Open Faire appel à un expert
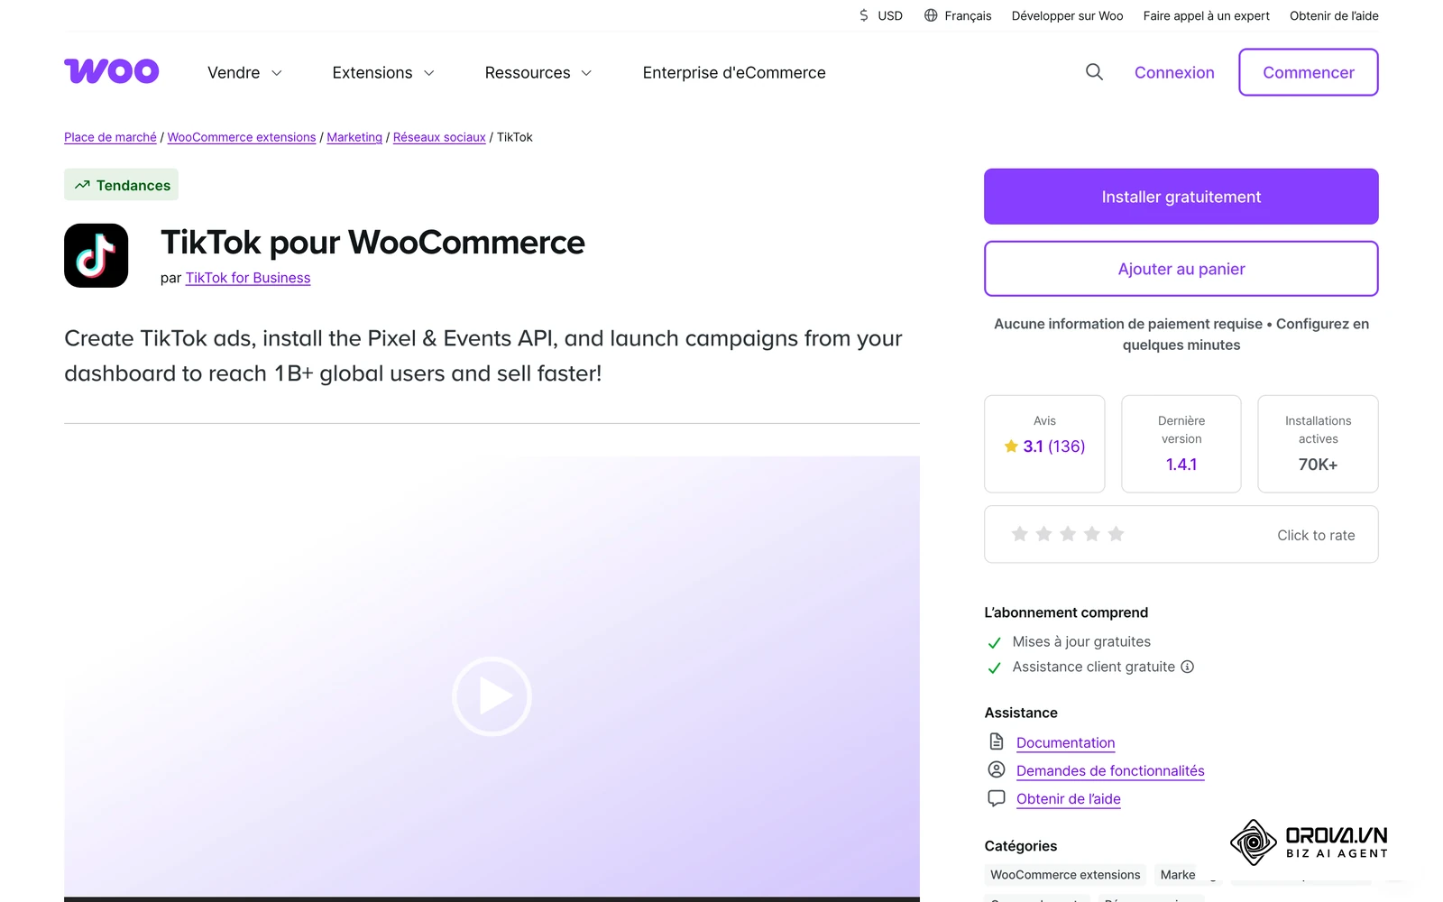Viewport: 1443px width, 902px height. [x=1206, y=15]
